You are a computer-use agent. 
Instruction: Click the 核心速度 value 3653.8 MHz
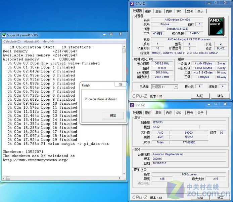click(x=162, y=63)
